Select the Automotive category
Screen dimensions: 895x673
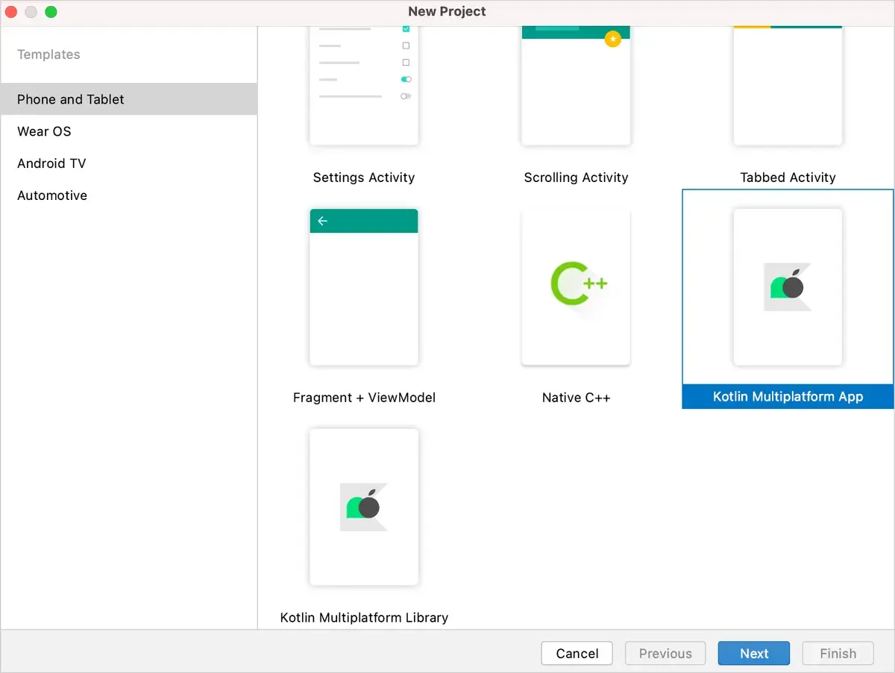(x=52, y=195)
